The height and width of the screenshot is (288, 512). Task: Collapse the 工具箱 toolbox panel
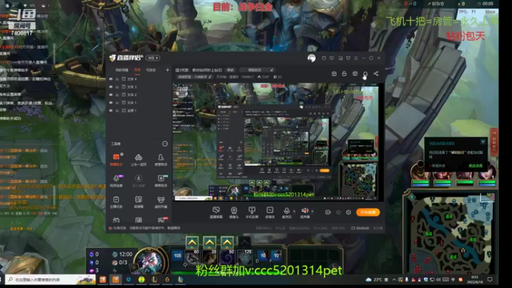click(165, 143)
